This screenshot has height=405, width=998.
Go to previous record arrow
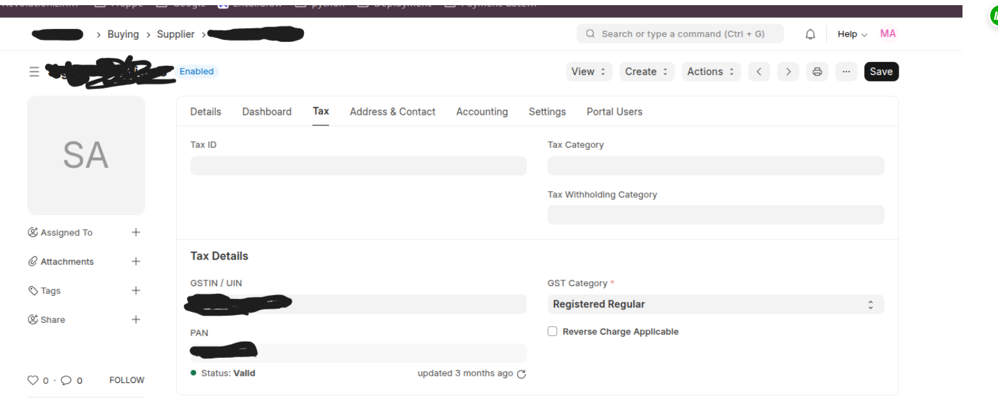tap(759, 72)
